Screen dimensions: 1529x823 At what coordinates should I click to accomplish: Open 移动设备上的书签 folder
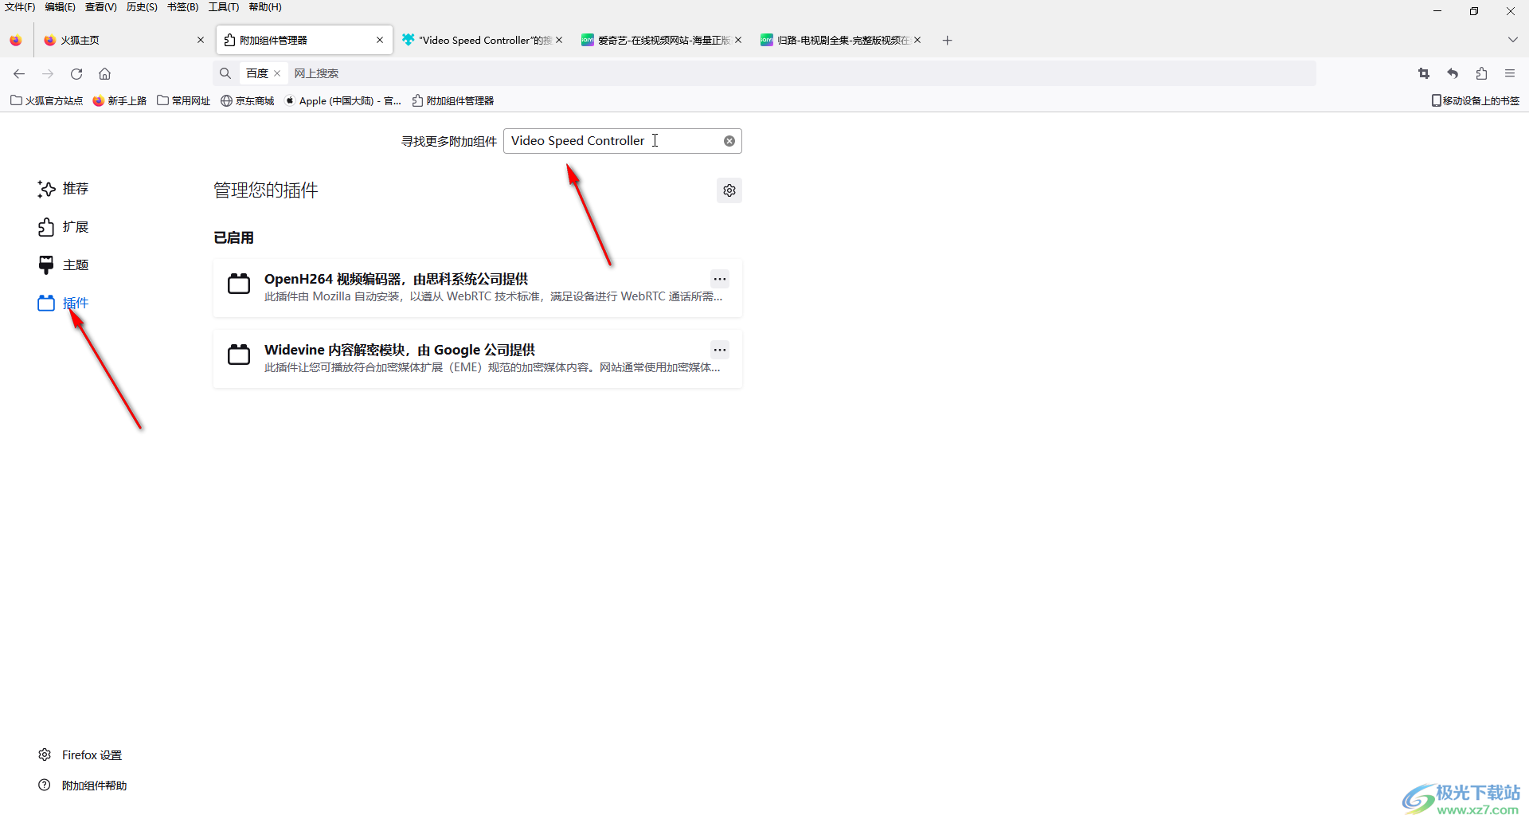[1476, 100]
